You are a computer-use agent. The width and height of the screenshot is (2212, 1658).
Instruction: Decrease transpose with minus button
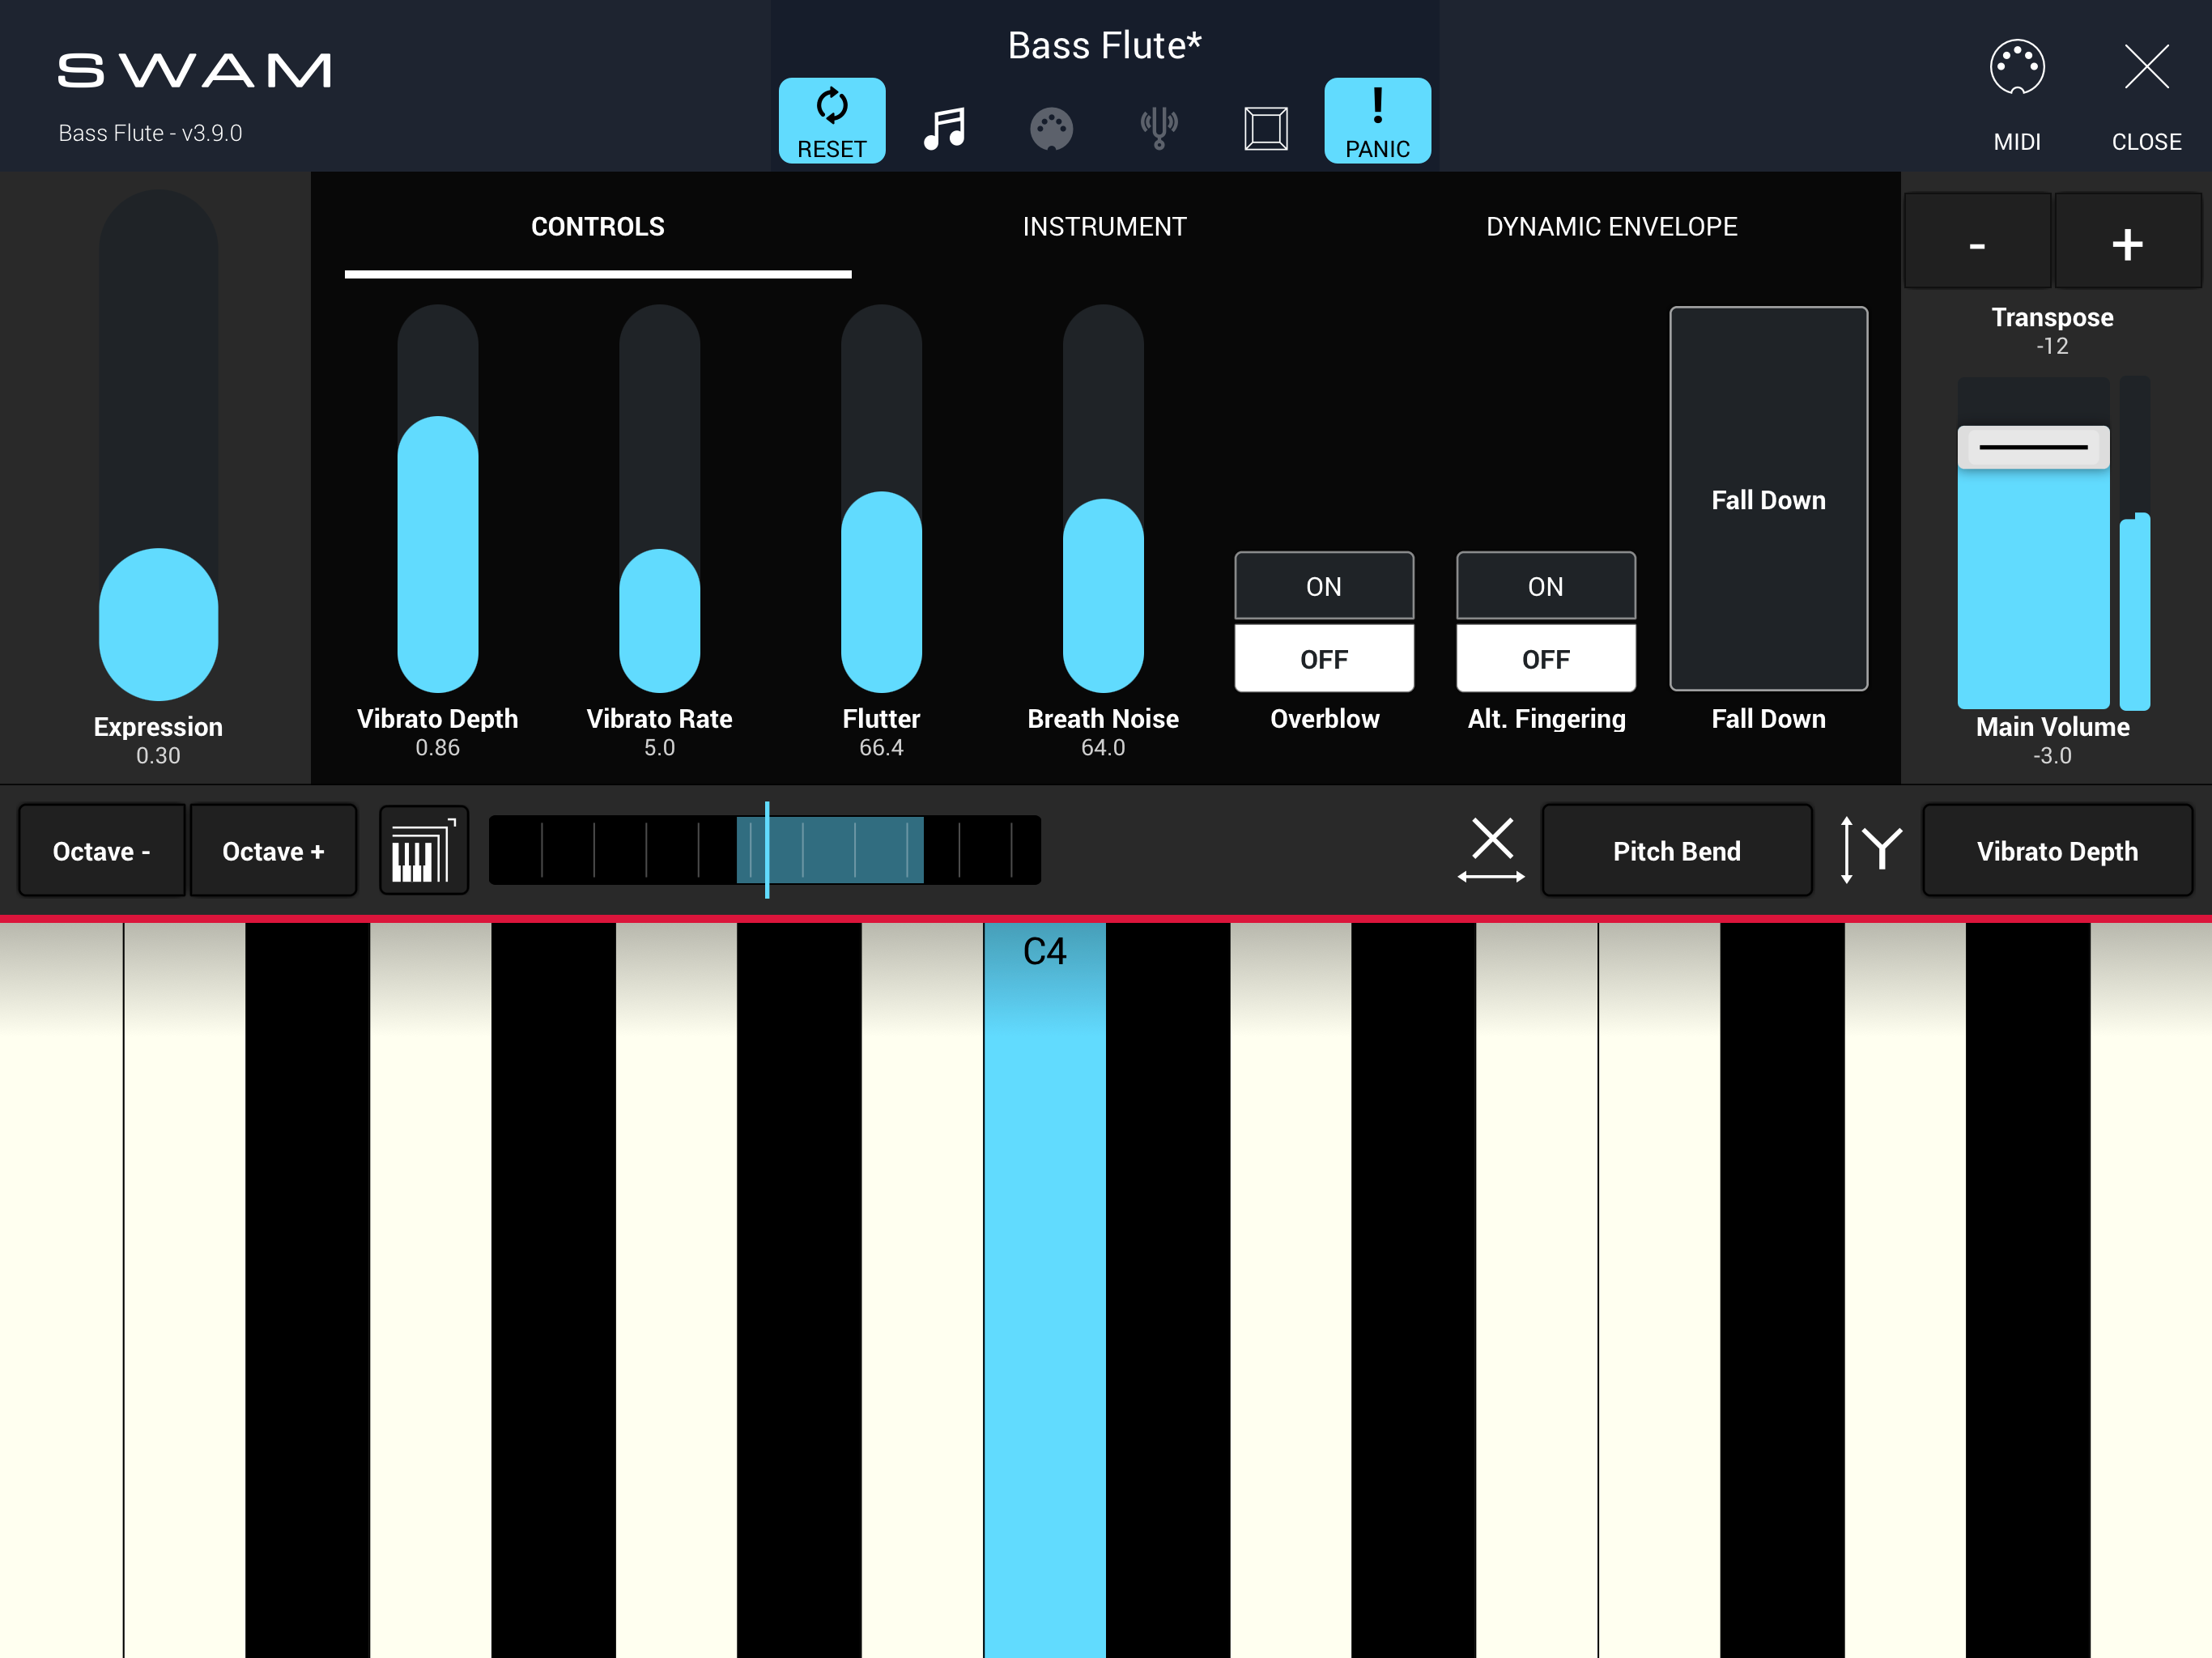click(1977, 242)
